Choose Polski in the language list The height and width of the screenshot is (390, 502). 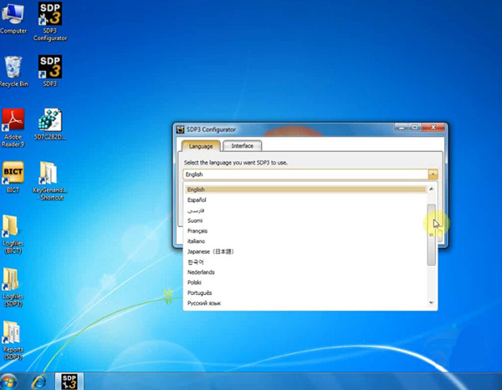coord(305,282)
